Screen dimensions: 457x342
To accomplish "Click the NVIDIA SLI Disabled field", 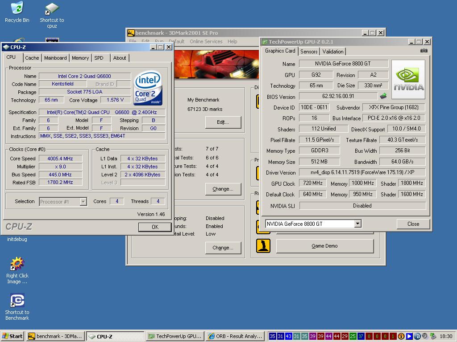I will point(362,206).
